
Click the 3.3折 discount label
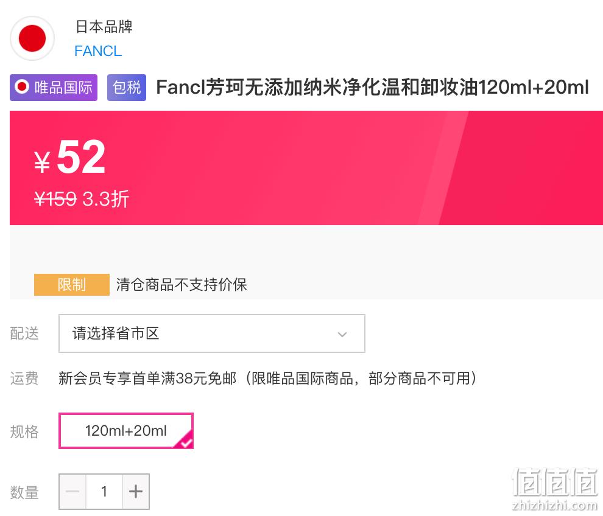coord(106,199)
